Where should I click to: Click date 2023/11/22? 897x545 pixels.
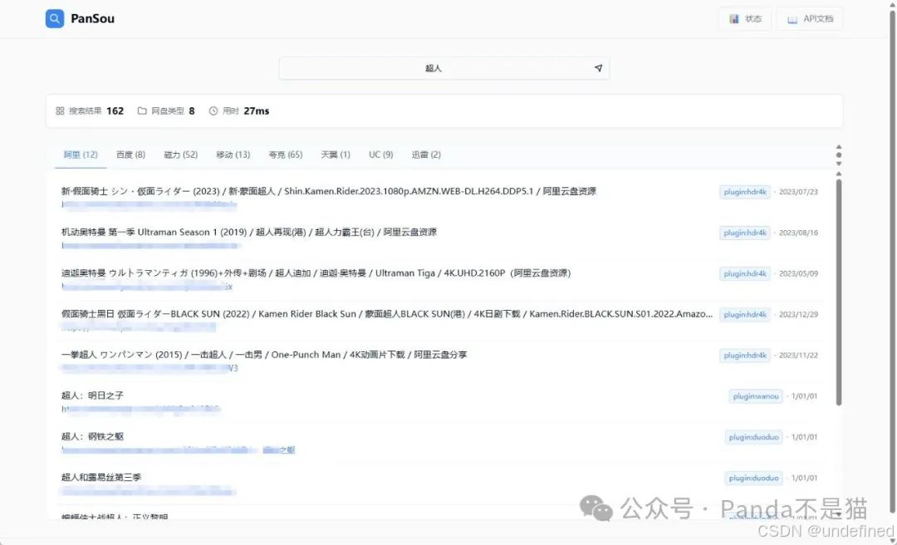799,356
